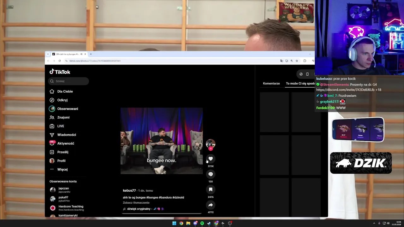Viewport: 404px width, 227px height.
Task: Open Znajomi in the TikTok sidebar
Action: point(60,117)
